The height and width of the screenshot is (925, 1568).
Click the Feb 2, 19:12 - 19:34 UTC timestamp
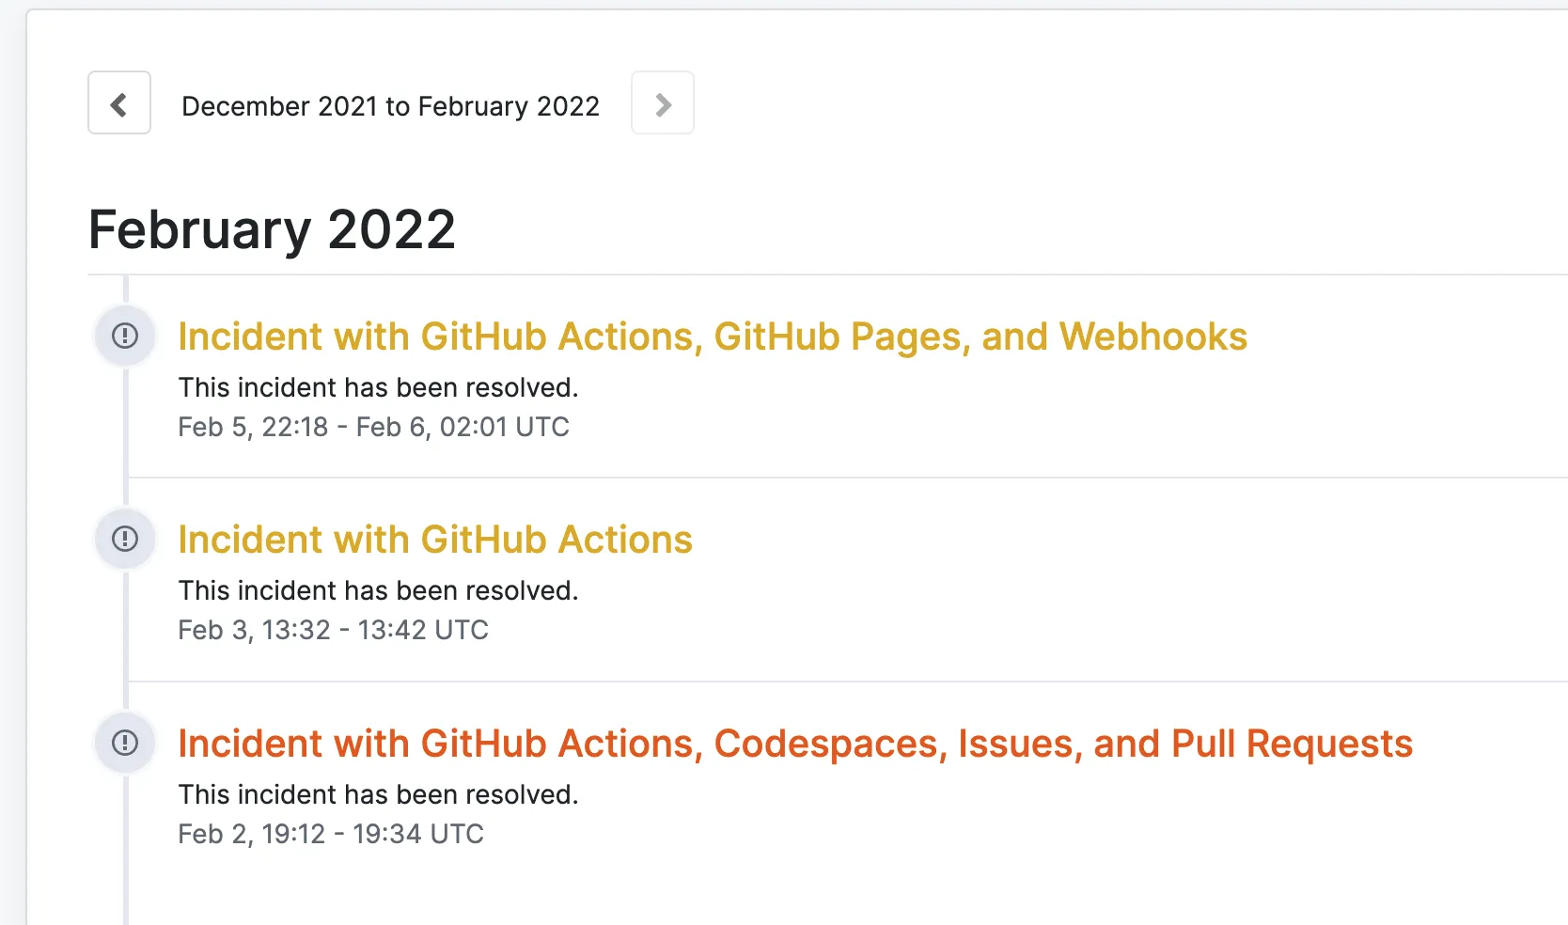coord(330,834)
